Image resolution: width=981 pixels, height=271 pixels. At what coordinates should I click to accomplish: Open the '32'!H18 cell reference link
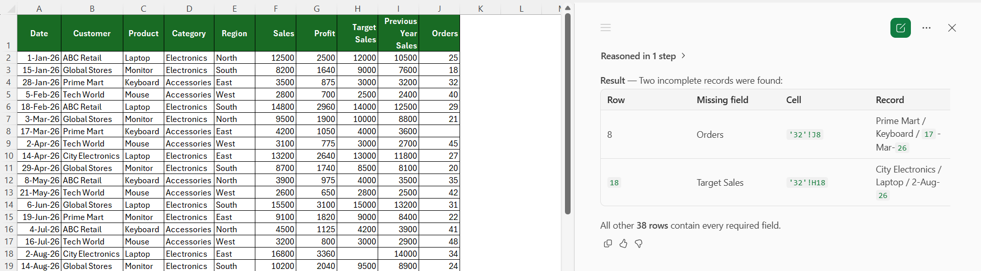807,183
